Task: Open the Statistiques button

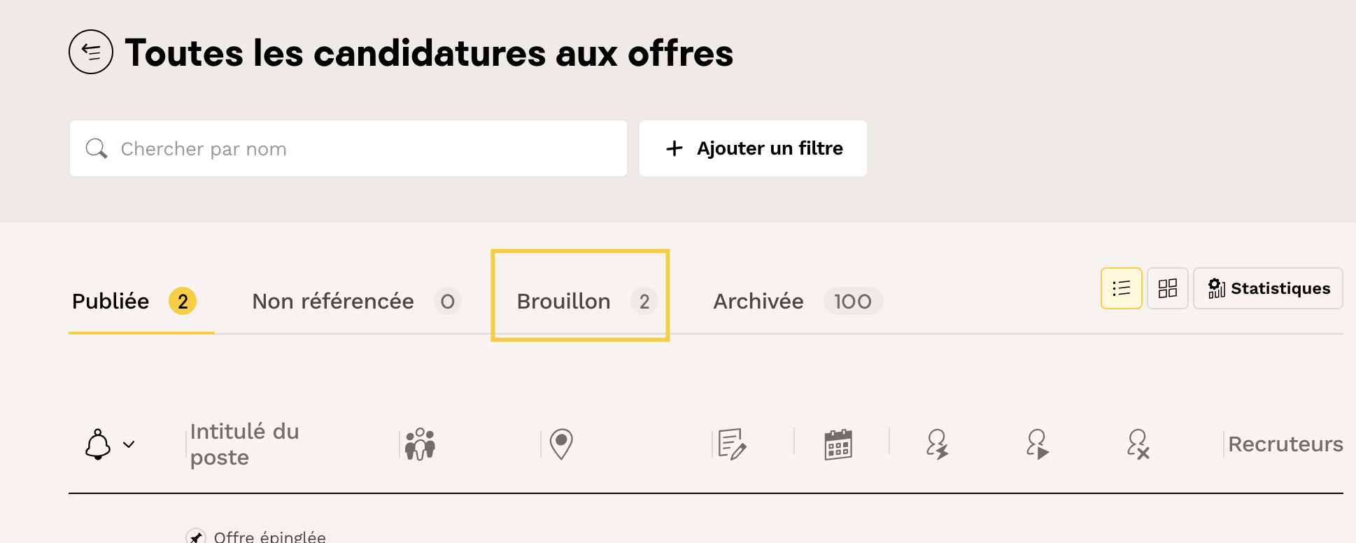Action: [x=1269, y=288]
